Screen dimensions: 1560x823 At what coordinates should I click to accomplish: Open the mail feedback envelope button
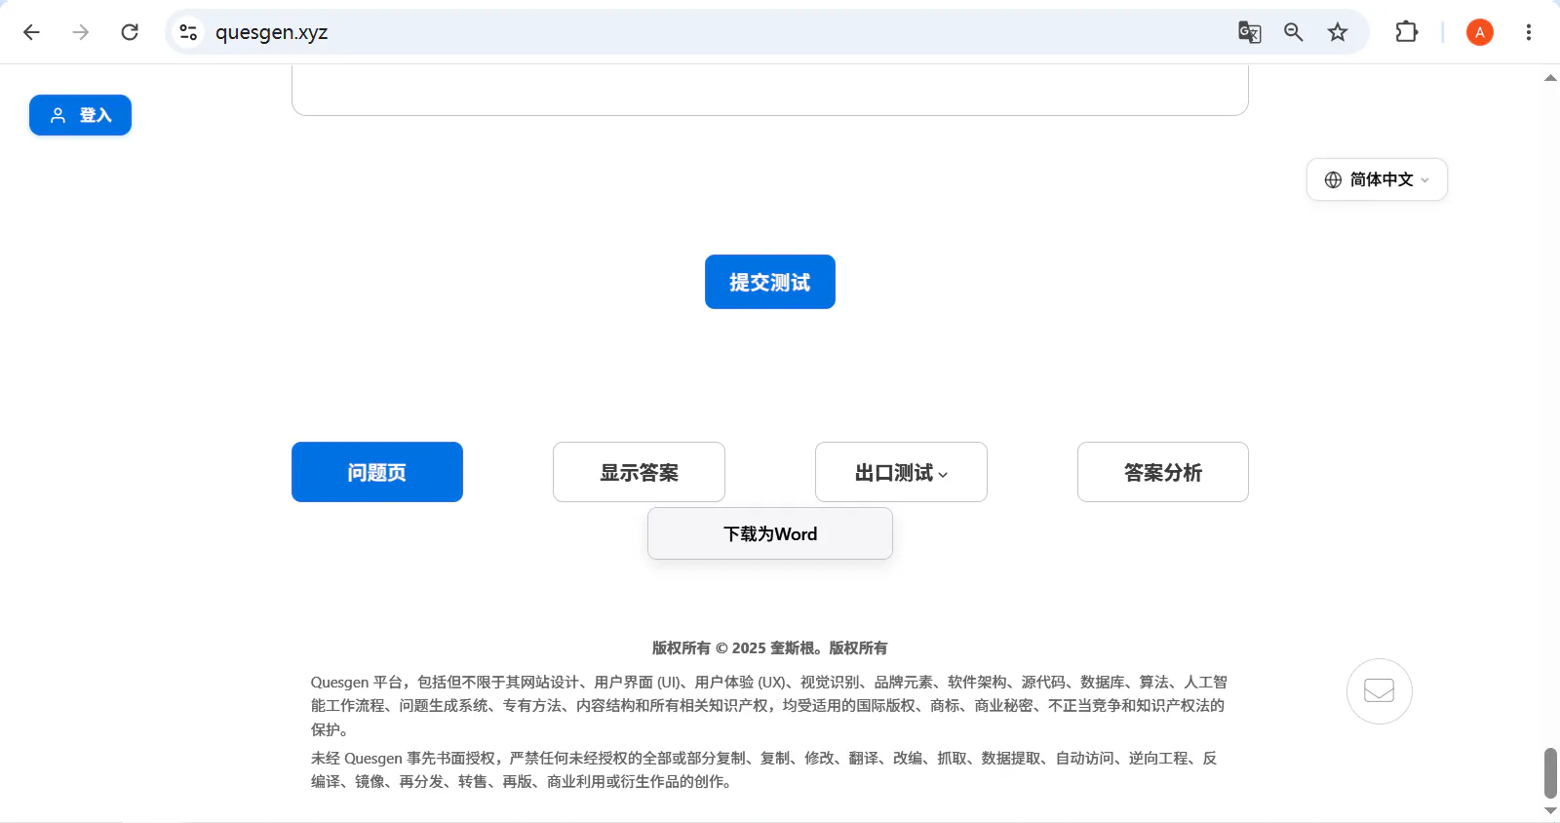pos(1379,690)
